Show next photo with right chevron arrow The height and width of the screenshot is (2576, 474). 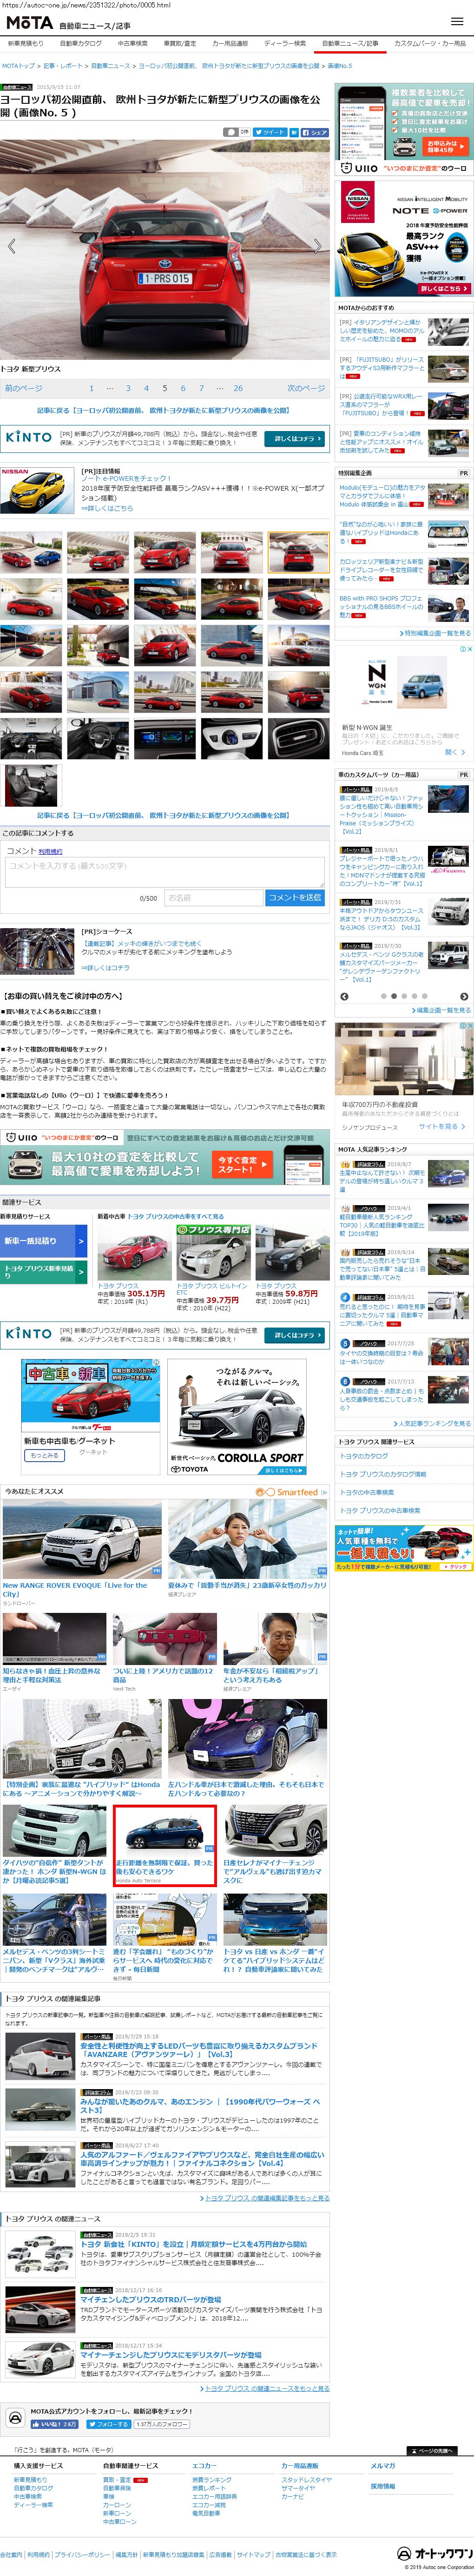click(317, 246)
